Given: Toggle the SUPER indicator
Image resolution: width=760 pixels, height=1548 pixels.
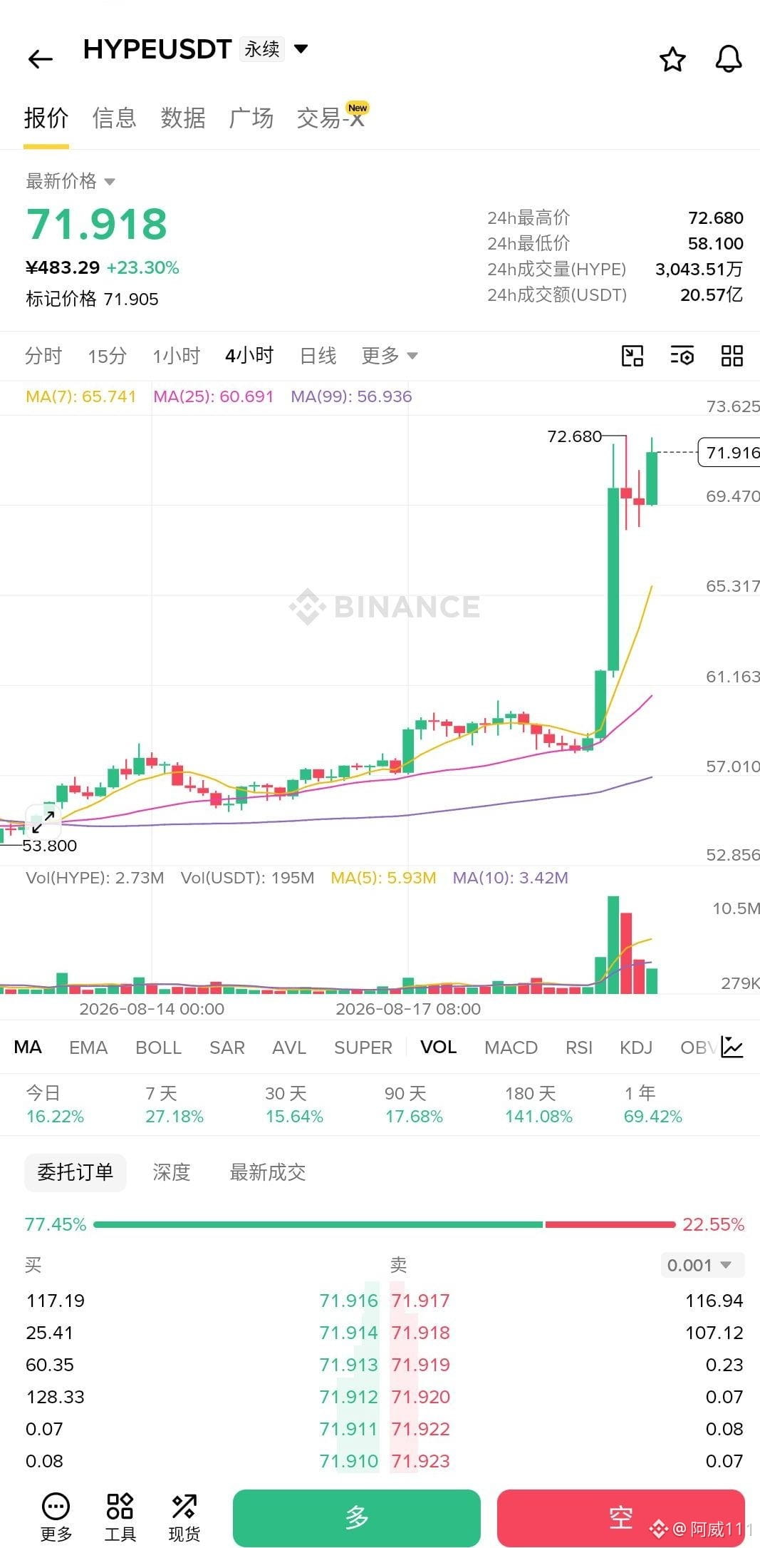Looking at the screenshot, I should click(x=363, y=1047).
